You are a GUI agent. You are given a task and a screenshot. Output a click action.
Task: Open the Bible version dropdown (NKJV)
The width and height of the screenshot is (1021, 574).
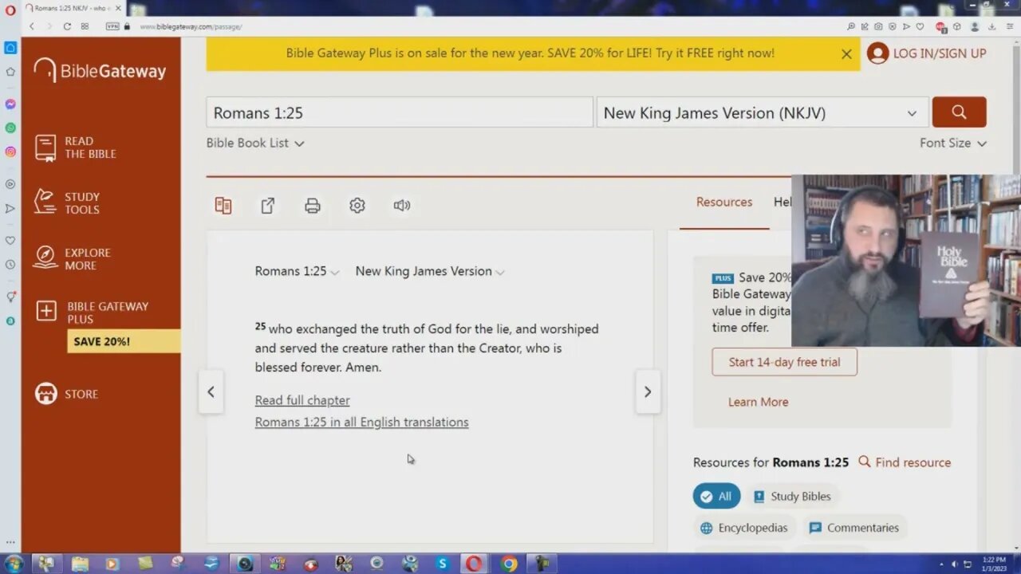click(x=763, y=112)
